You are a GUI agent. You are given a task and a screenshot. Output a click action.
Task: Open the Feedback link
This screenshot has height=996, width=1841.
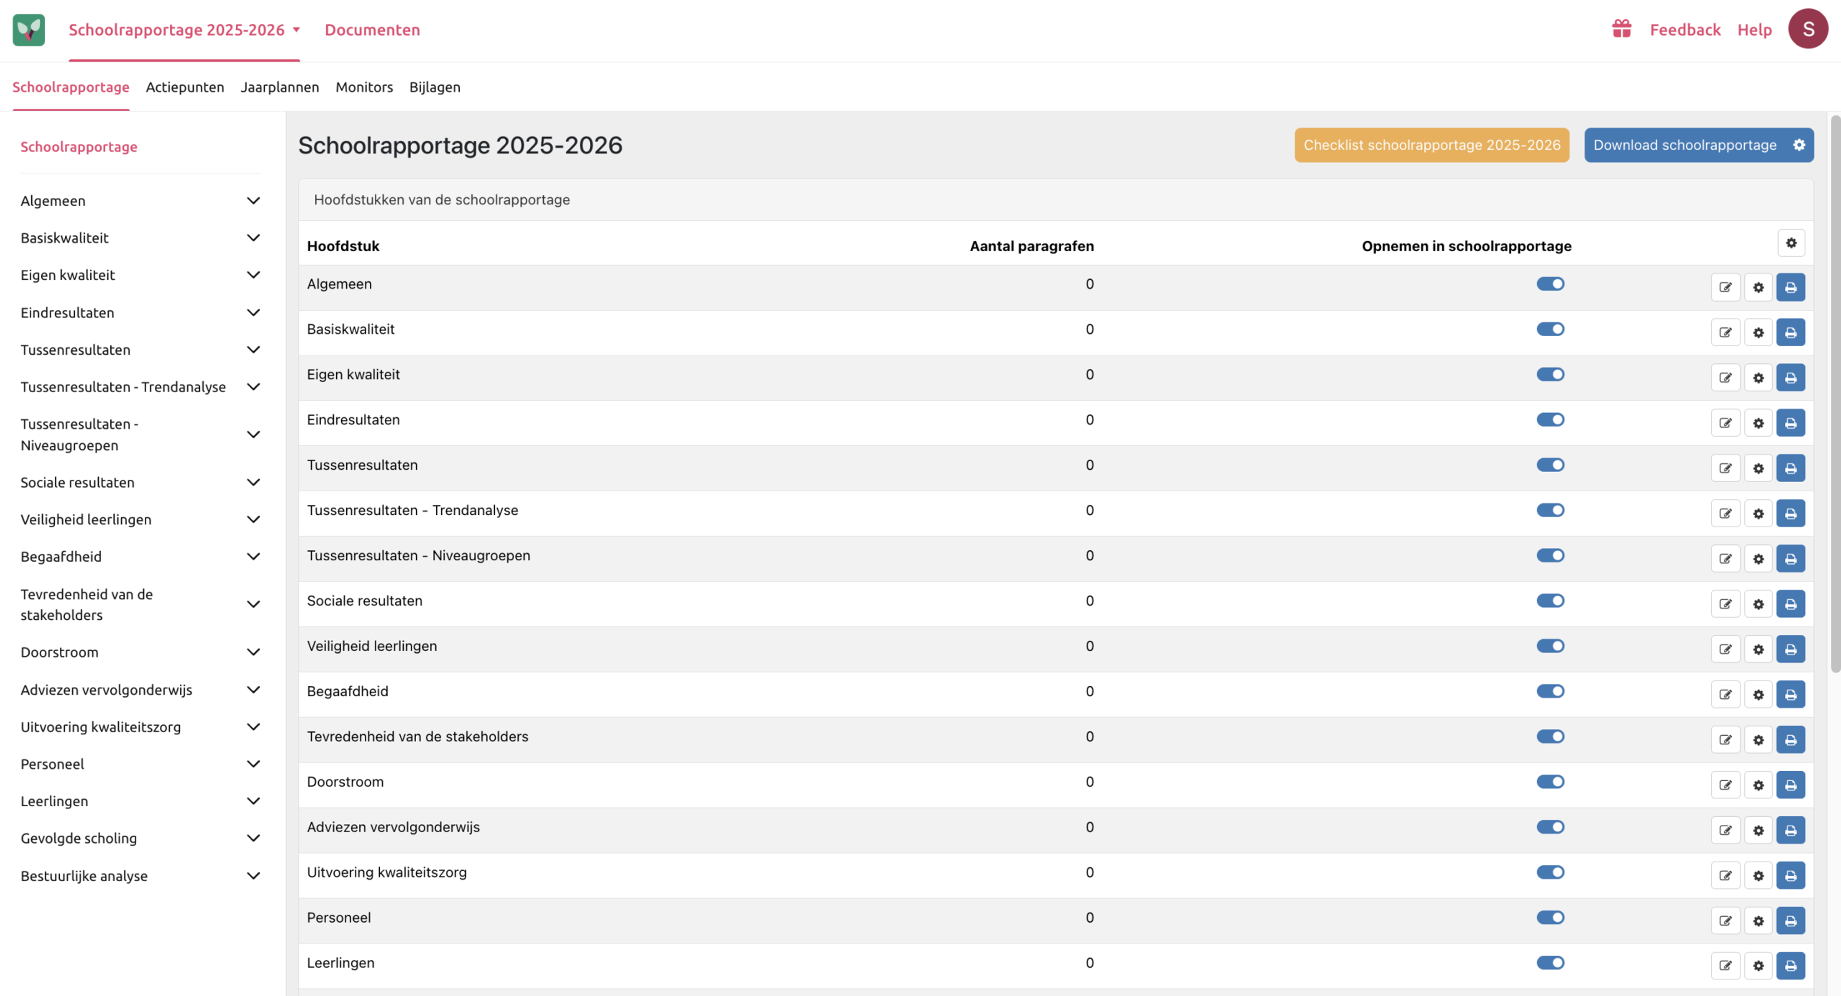[1685, 29]
